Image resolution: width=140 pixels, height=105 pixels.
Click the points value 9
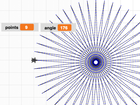click(x=27, y=27)
